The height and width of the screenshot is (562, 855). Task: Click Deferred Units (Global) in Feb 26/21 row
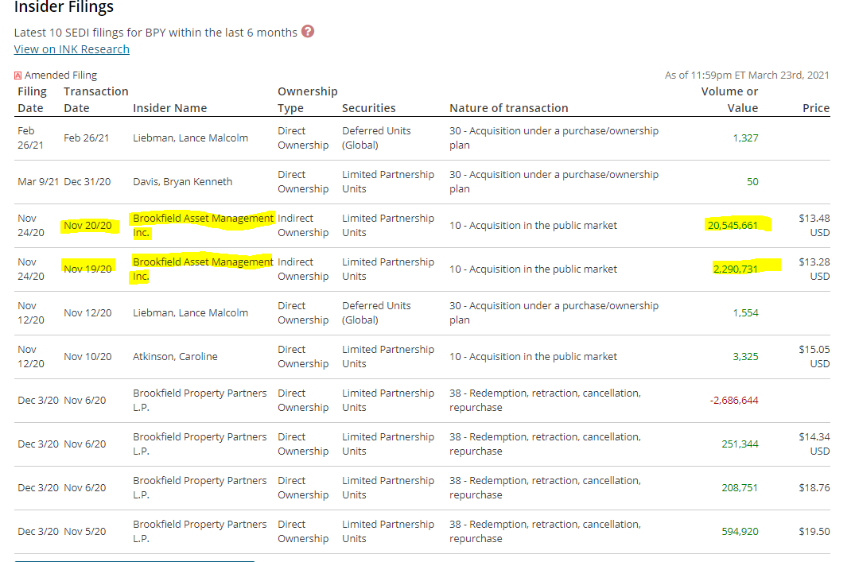[376, 138]
